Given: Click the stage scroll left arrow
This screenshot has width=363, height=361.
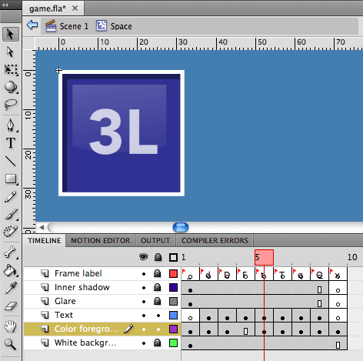Looking at the screenshot, I should [42, 227].
